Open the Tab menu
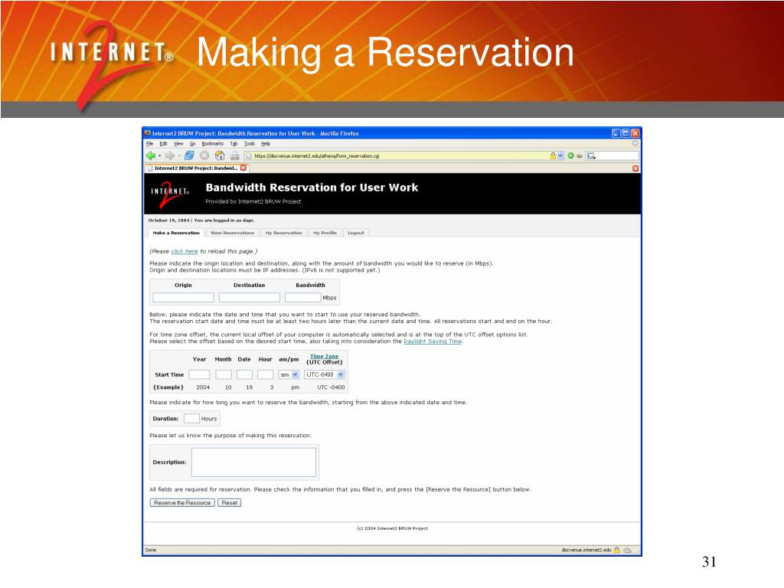Screen dimensions: 784x588 [x=234, y=143]
